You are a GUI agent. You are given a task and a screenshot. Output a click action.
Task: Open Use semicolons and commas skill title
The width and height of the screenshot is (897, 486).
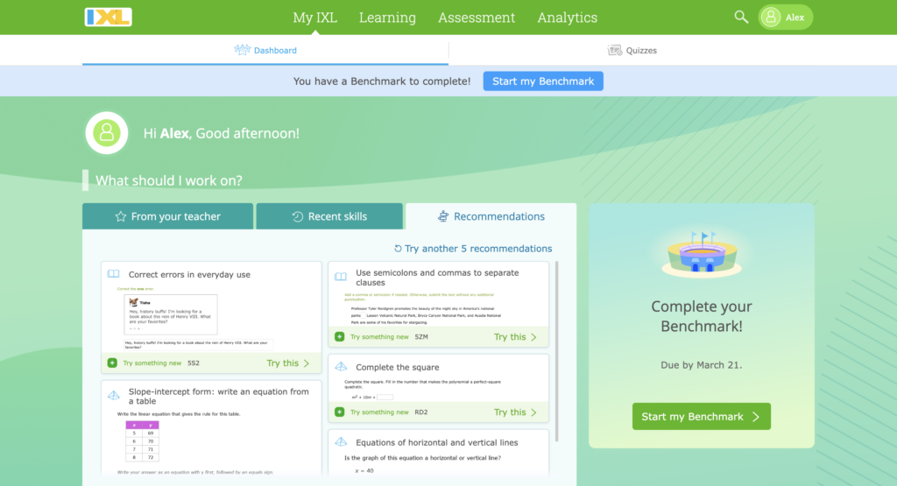coord(437,278)
